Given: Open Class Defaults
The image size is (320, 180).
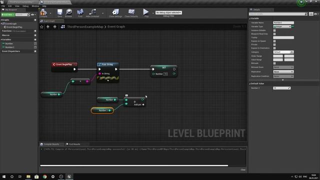Looking at the screenshot, I should [x=131, y=12].
